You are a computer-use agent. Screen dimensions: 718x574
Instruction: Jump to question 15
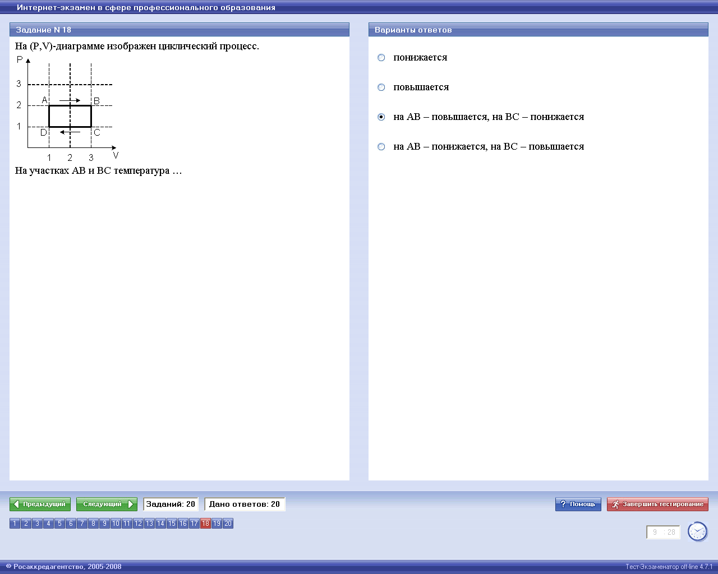pos(172,524)
